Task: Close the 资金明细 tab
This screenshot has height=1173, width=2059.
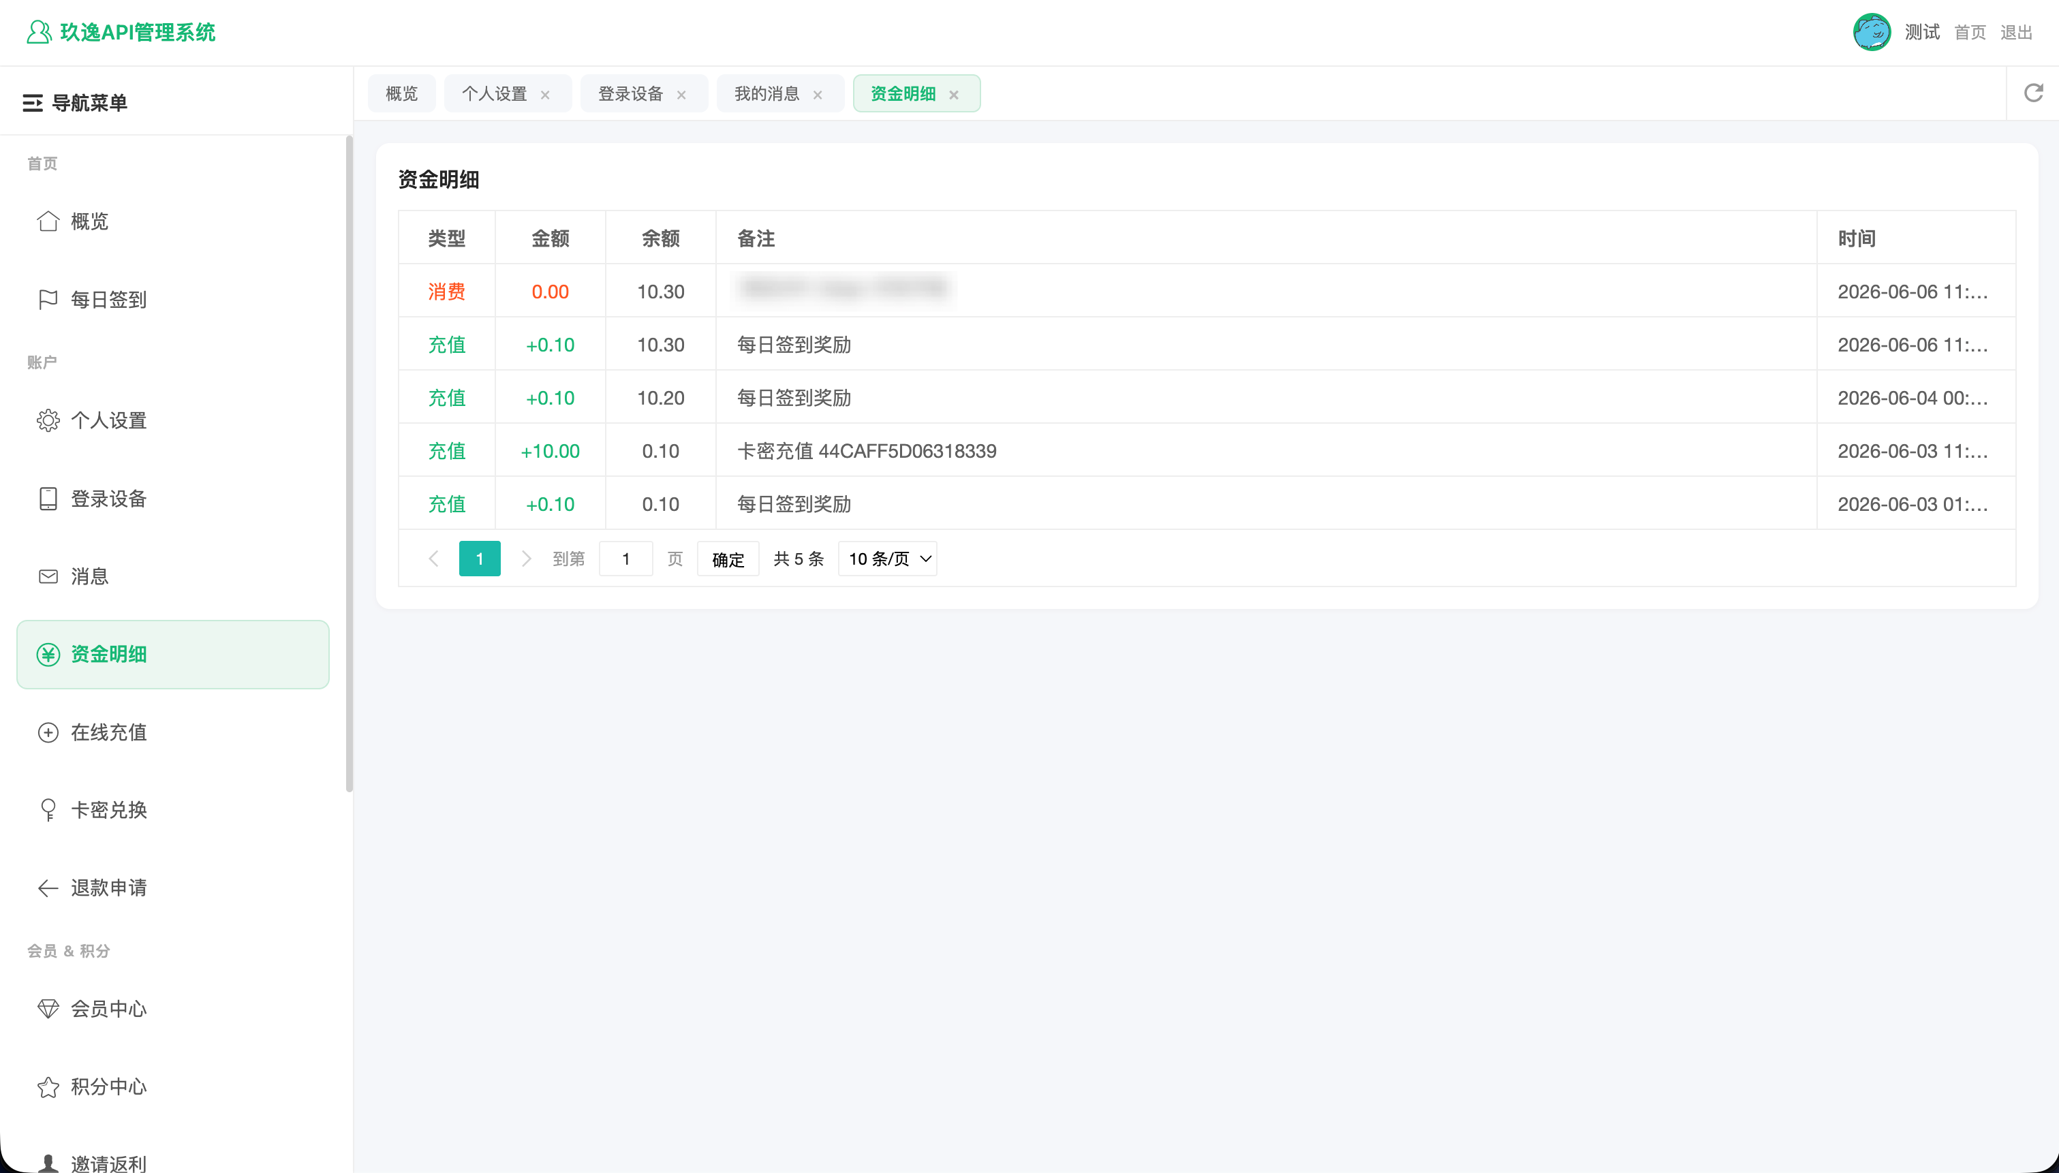Action: [x=954, y=94]
